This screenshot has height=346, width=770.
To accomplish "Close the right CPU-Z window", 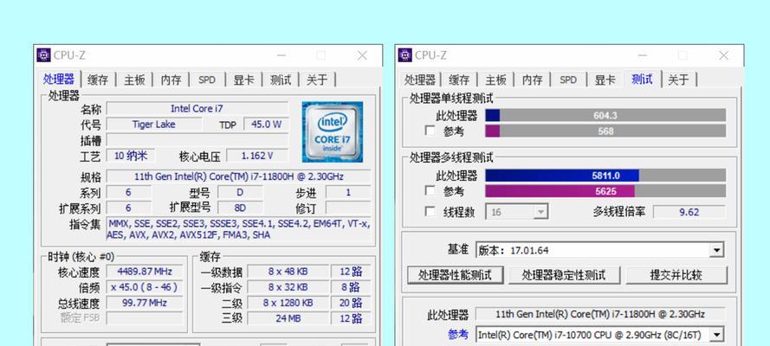I will 723,55.
